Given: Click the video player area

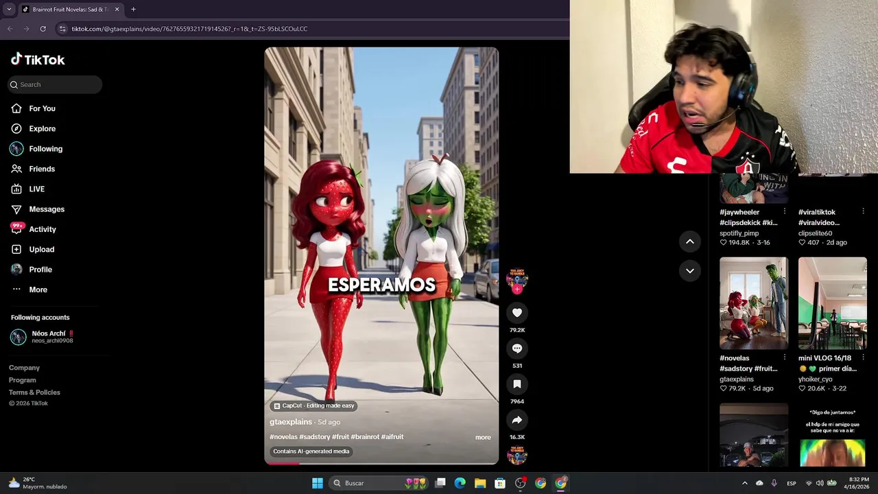Looking at the screenshot, I should pyautogui.click(x=381, y=255).
